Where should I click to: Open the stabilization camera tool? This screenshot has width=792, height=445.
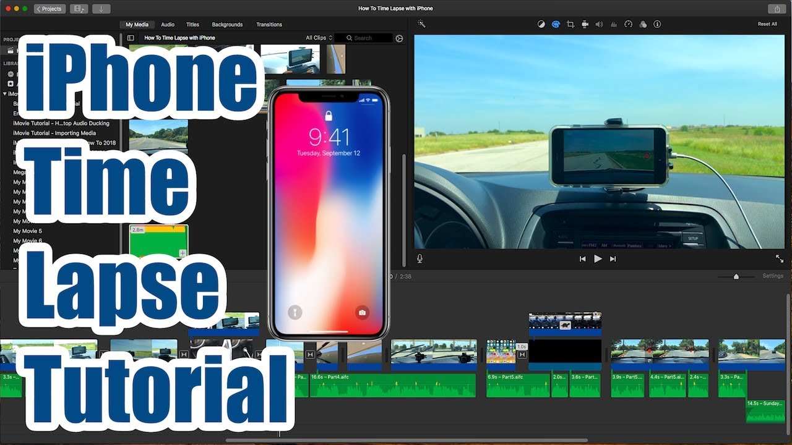[585, 24]
